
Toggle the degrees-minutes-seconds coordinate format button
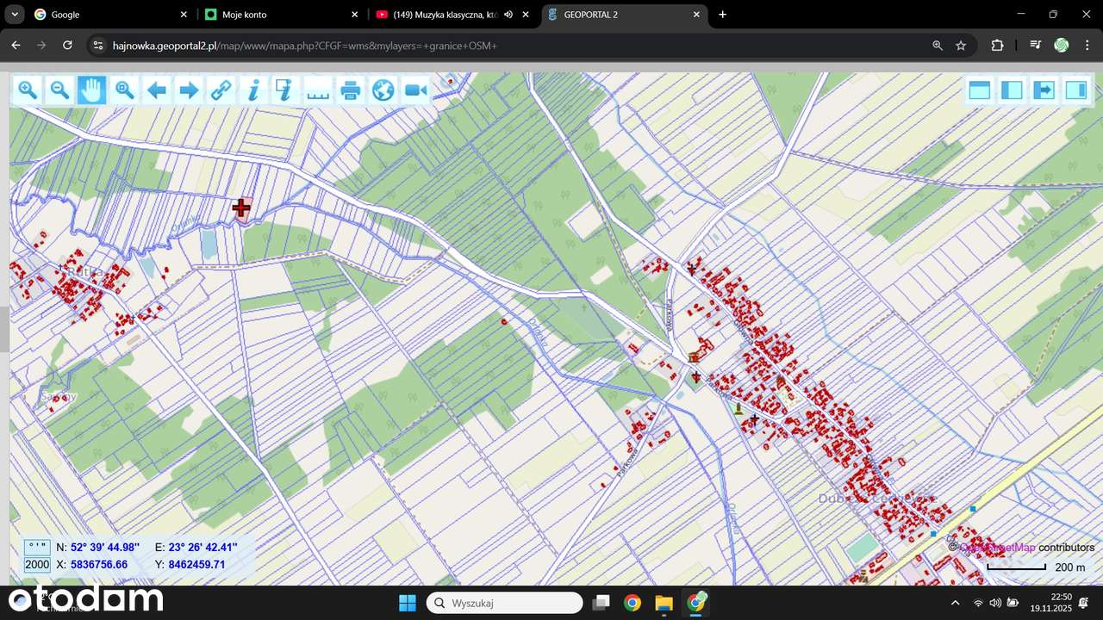pos(37,547)
